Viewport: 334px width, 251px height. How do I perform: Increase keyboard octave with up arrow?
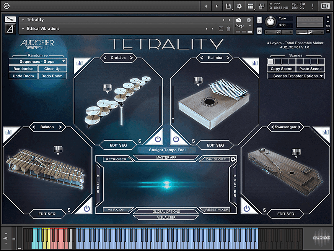(6, 233)
